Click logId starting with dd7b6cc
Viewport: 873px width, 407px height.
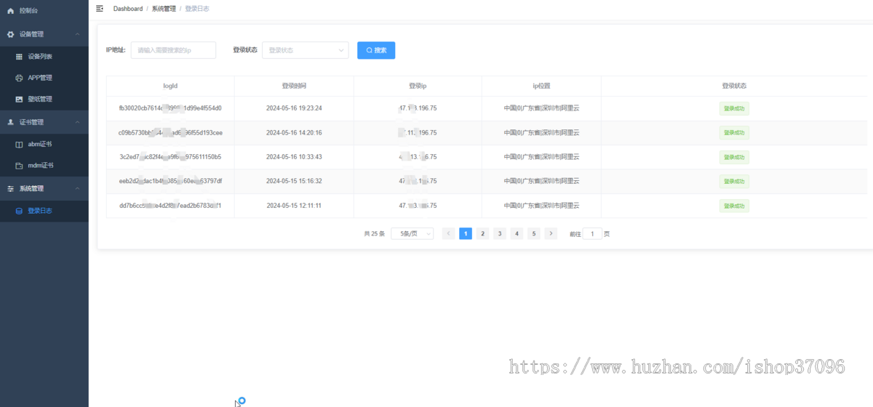point(170,206)
